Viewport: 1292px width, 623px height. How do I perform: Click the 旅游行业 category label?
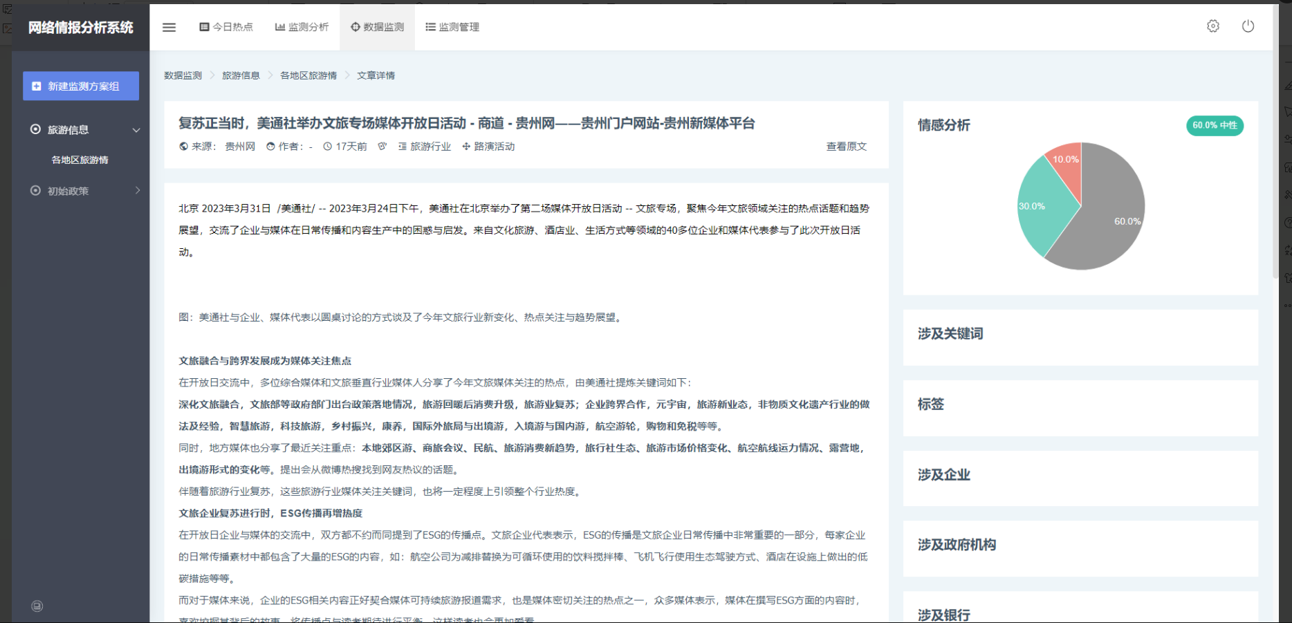coord(430,147)
